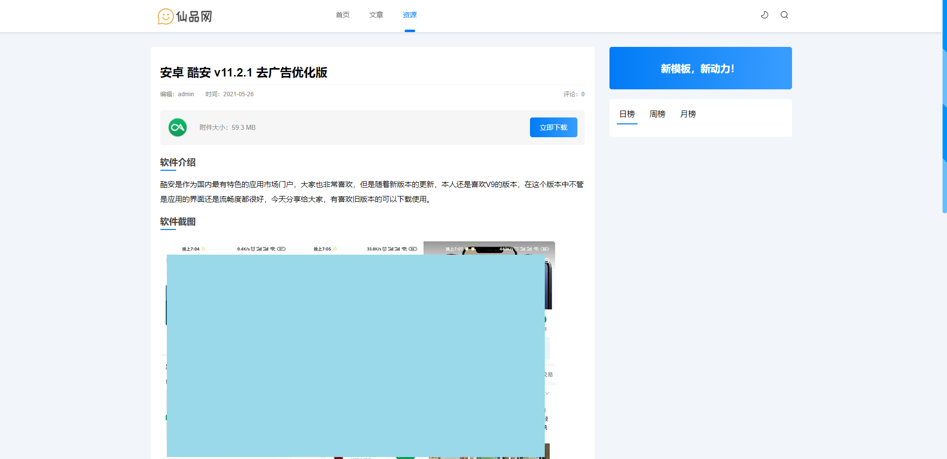Expand the down chevron in the app screenshot

click(547, 393)
